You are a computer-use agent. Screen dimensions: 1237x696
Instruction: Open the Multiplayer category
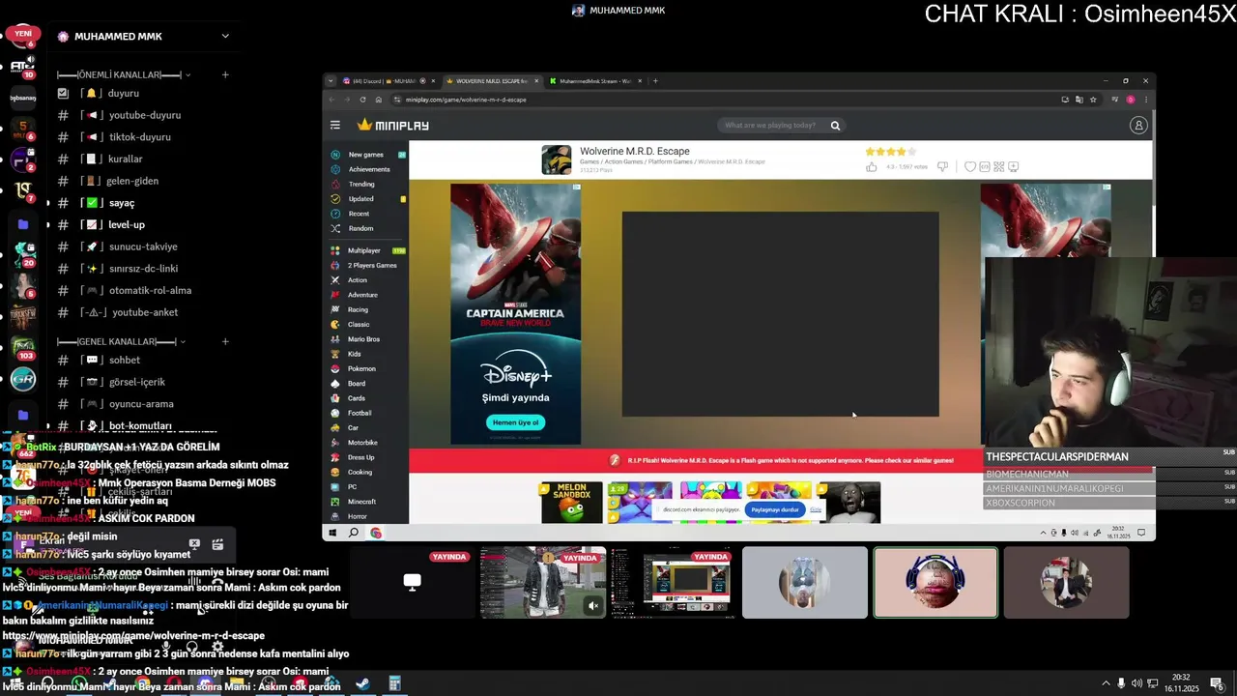364,250
